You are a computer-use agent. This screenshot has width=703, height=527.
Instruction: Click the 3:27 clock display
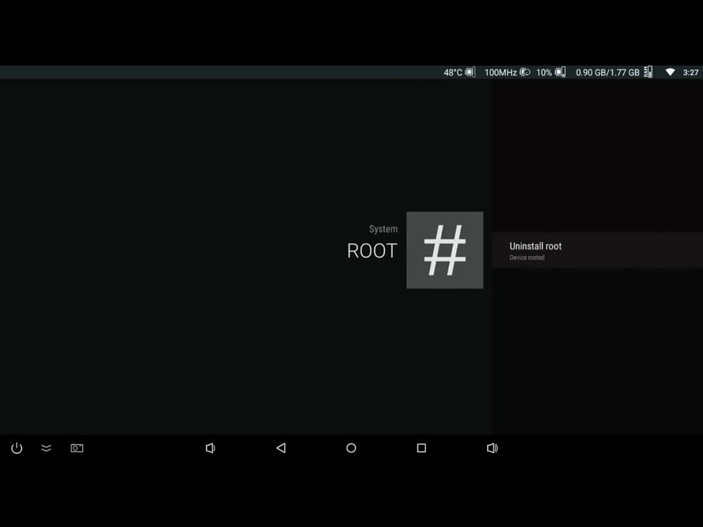(x=690, y=72)
